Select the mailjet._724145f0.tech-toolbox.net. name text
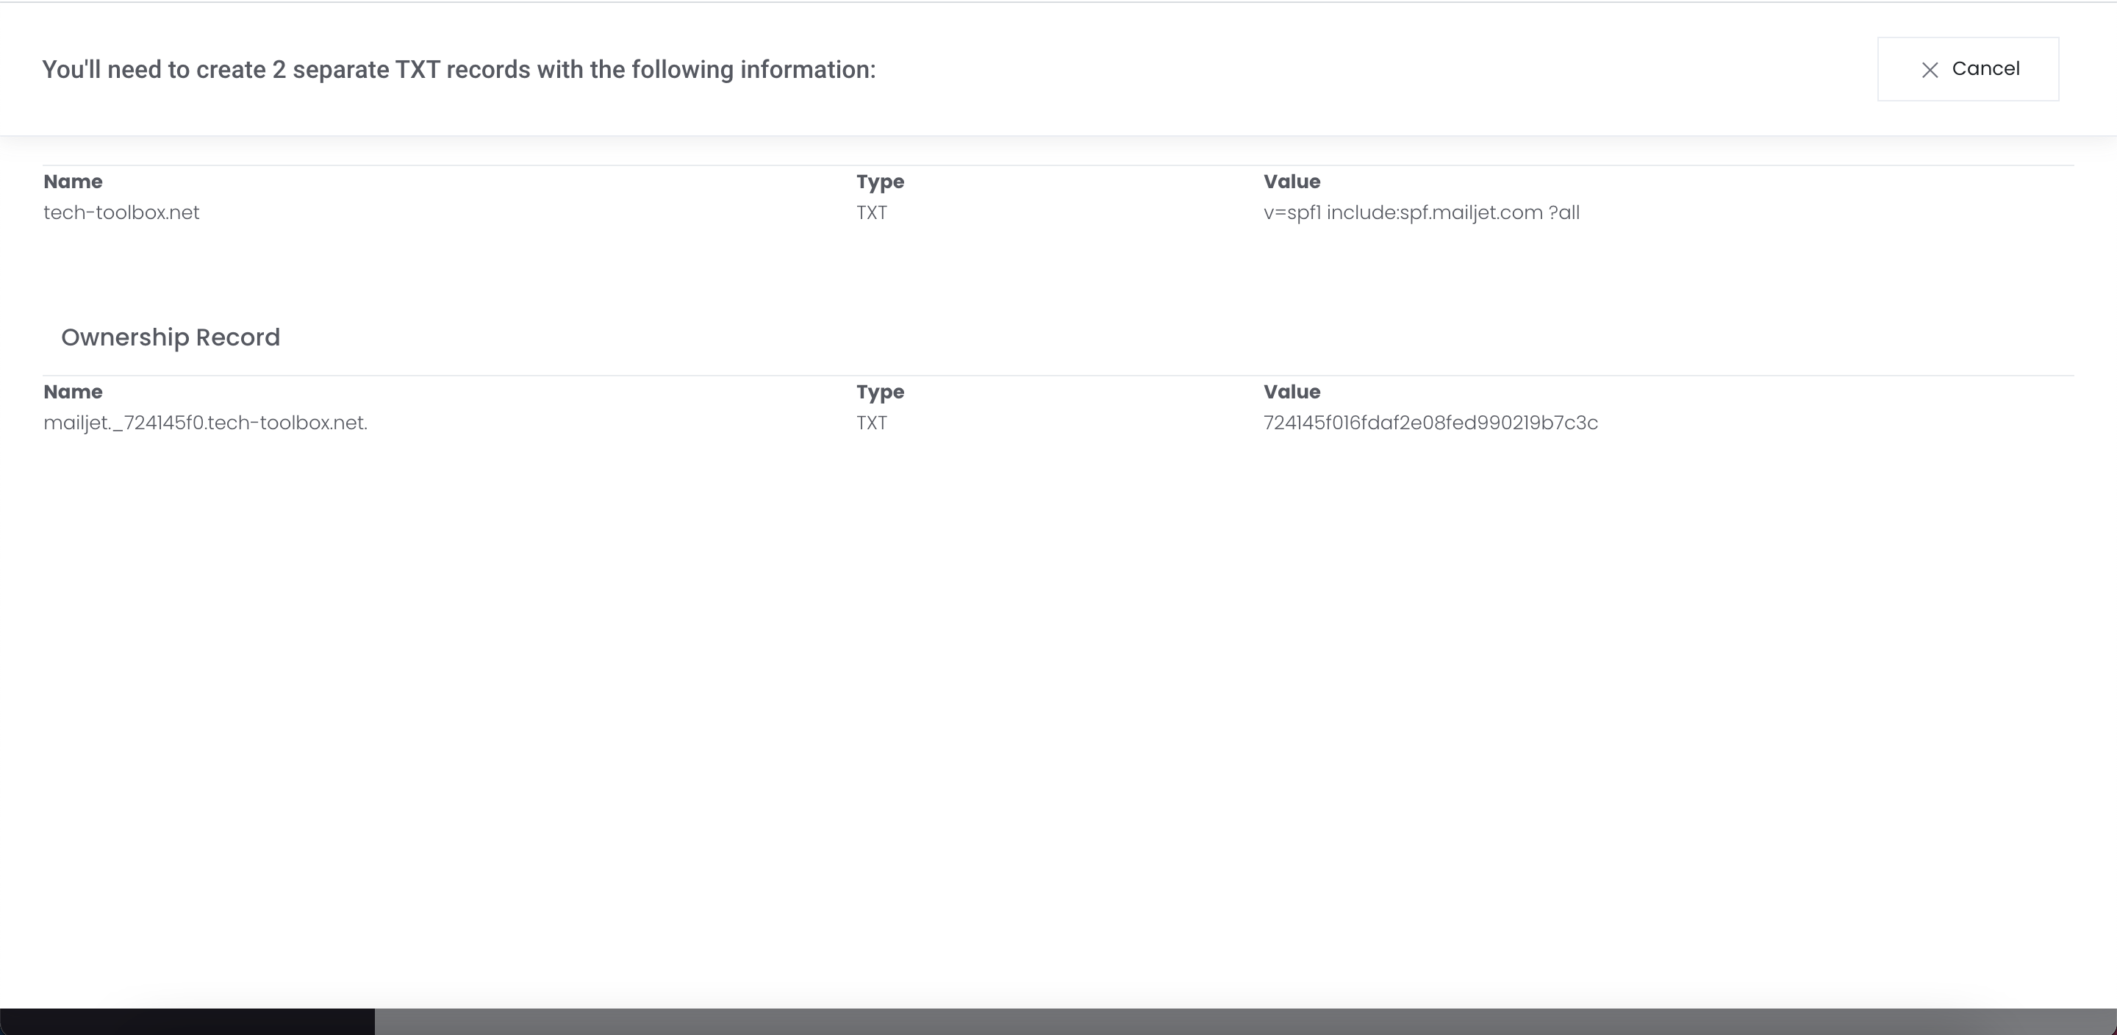2117x1035 pixels. click(x=206, y=423)
